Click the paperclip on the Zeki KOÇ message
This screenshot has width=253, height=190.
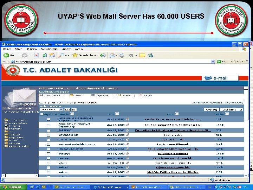pos(128,130)
